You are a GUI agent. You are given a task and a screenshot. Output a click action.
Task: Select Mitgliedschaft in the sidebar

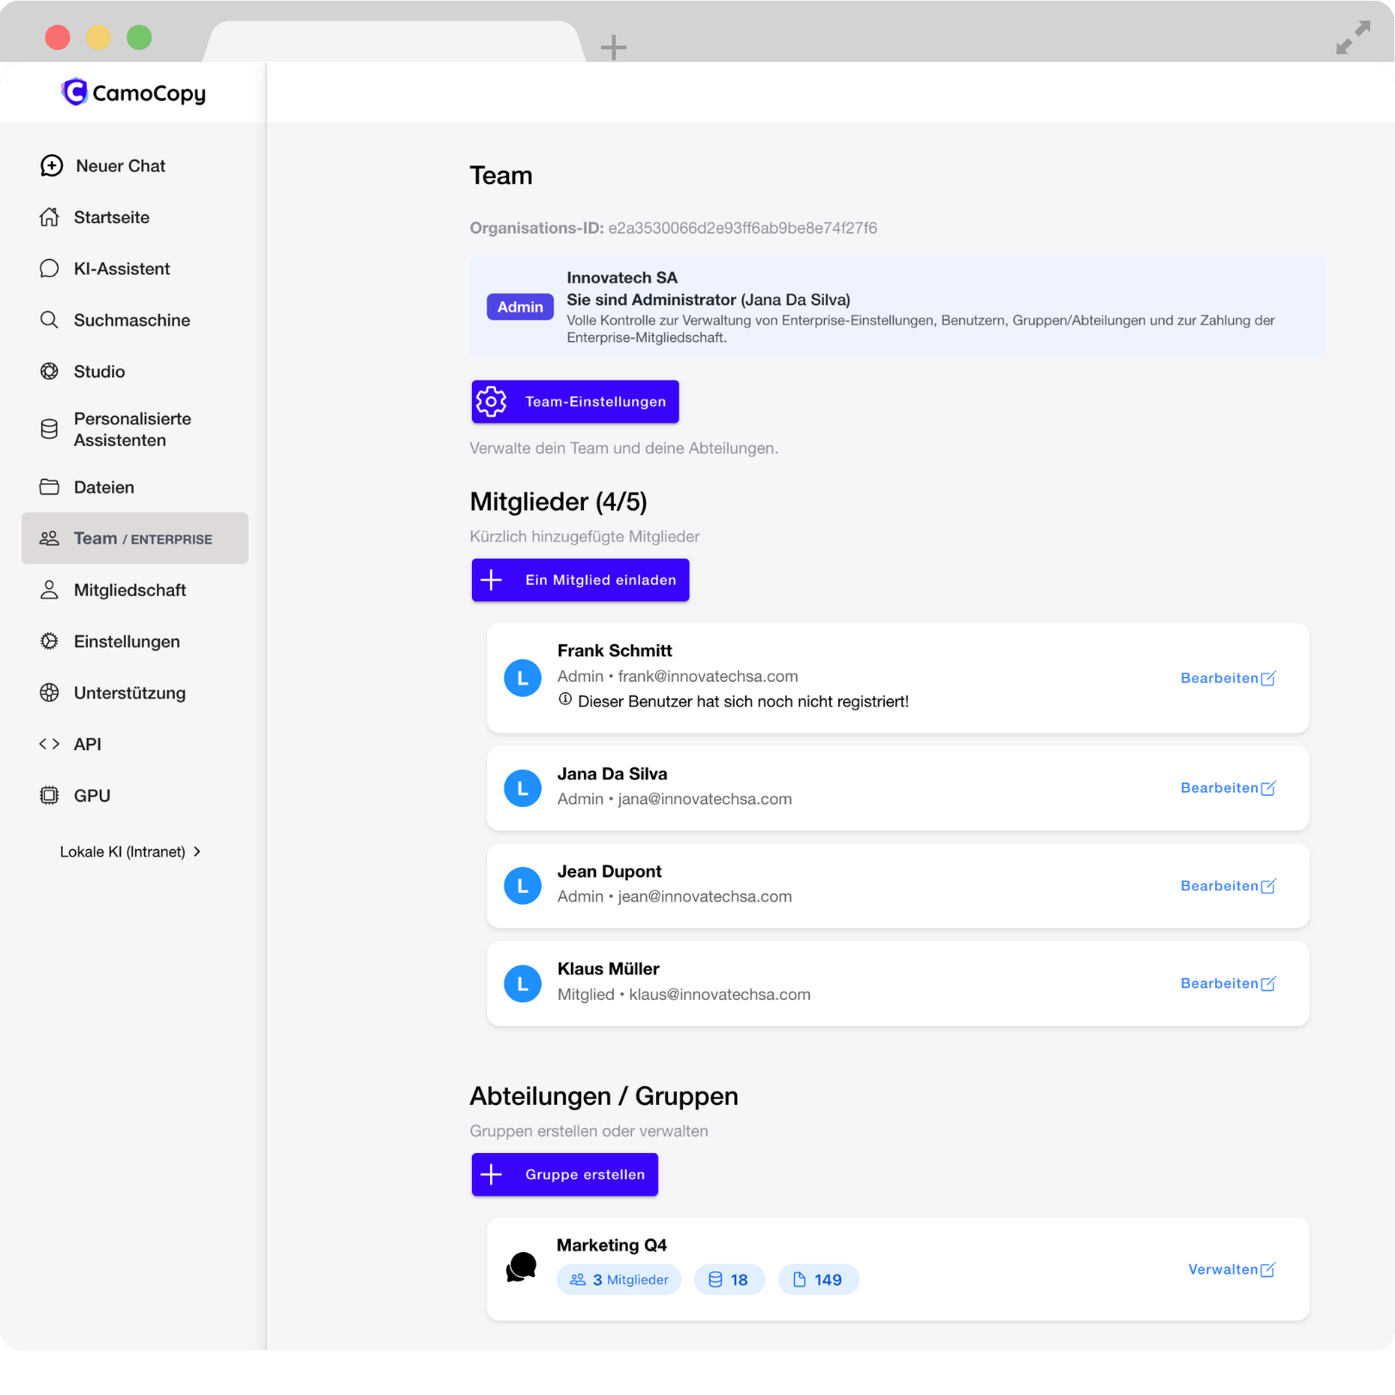coord(129,591)
